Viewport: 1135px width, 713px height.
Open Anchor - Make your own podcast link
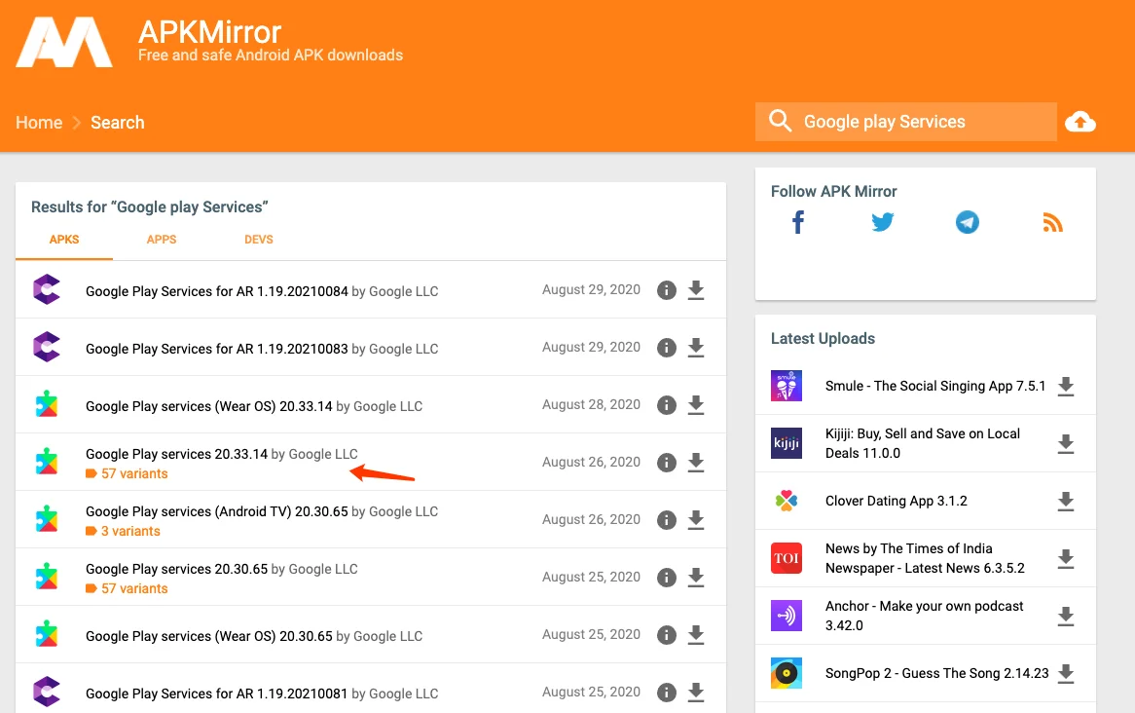point(925,616)
